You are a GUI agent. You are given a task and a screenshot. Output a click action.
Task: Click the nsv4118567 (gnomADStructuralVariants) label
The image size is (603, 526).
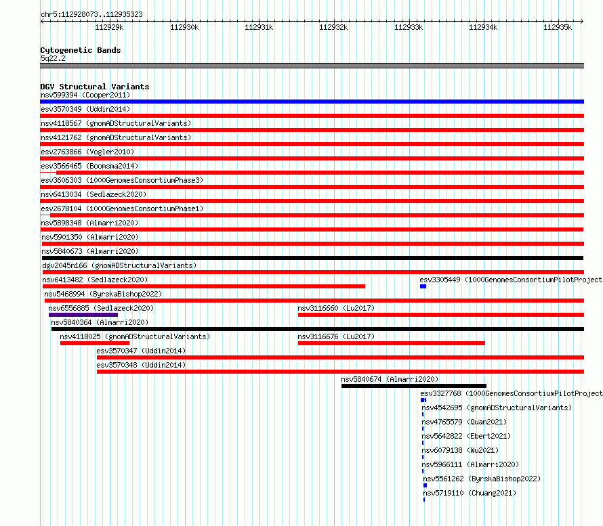[116, 123]
